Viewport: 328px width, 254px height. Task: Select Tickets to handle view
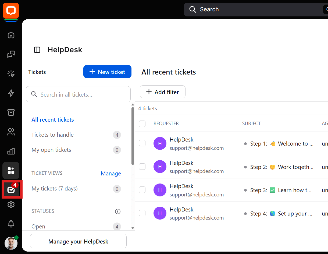click(52, 135)
